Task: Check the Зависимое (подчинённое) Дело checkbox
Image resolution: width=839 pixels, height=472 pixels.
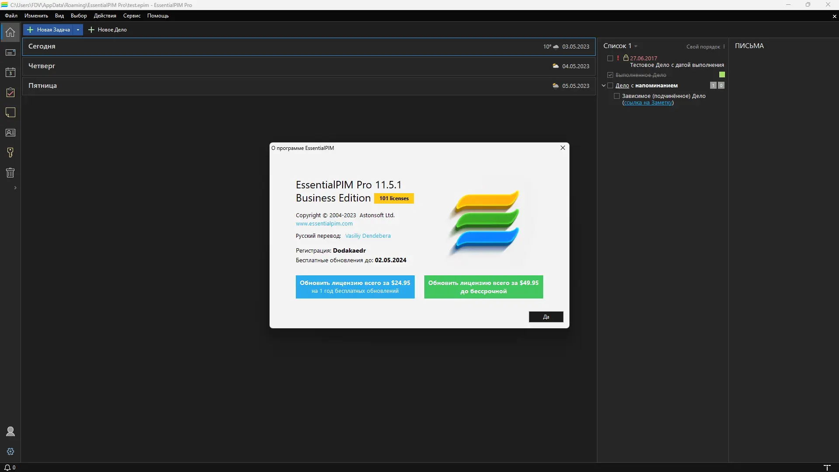Action: (617, 96)
